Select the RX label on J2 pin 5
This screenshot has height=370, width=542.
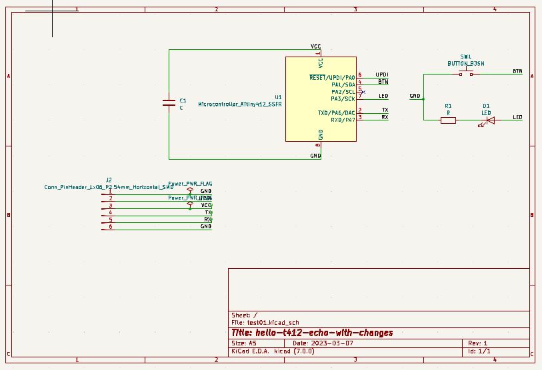tap(208, 219)
